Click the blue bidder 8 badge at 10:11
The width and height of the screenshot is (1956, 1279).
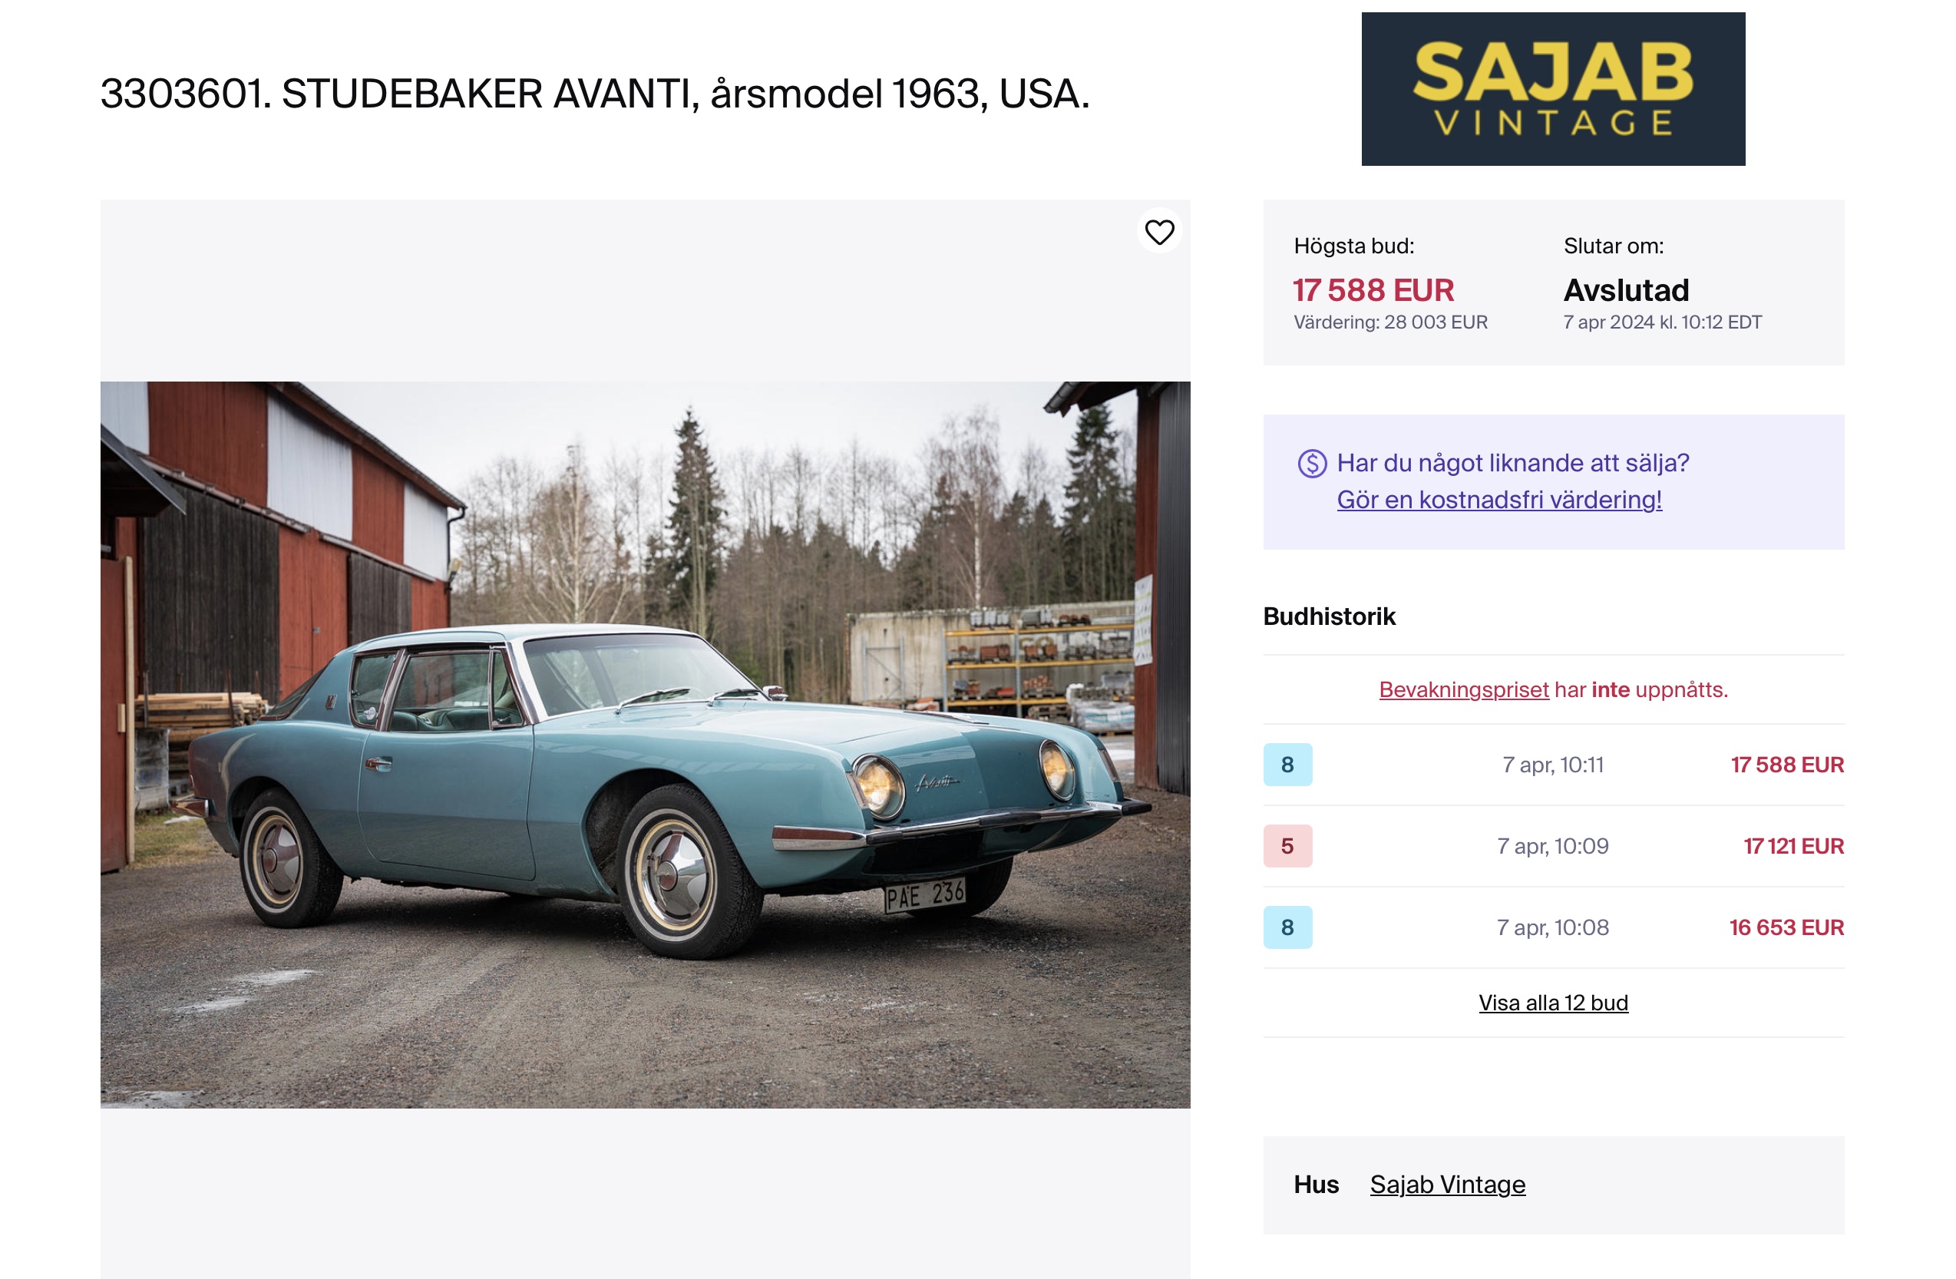click(x=1287, y=765)
